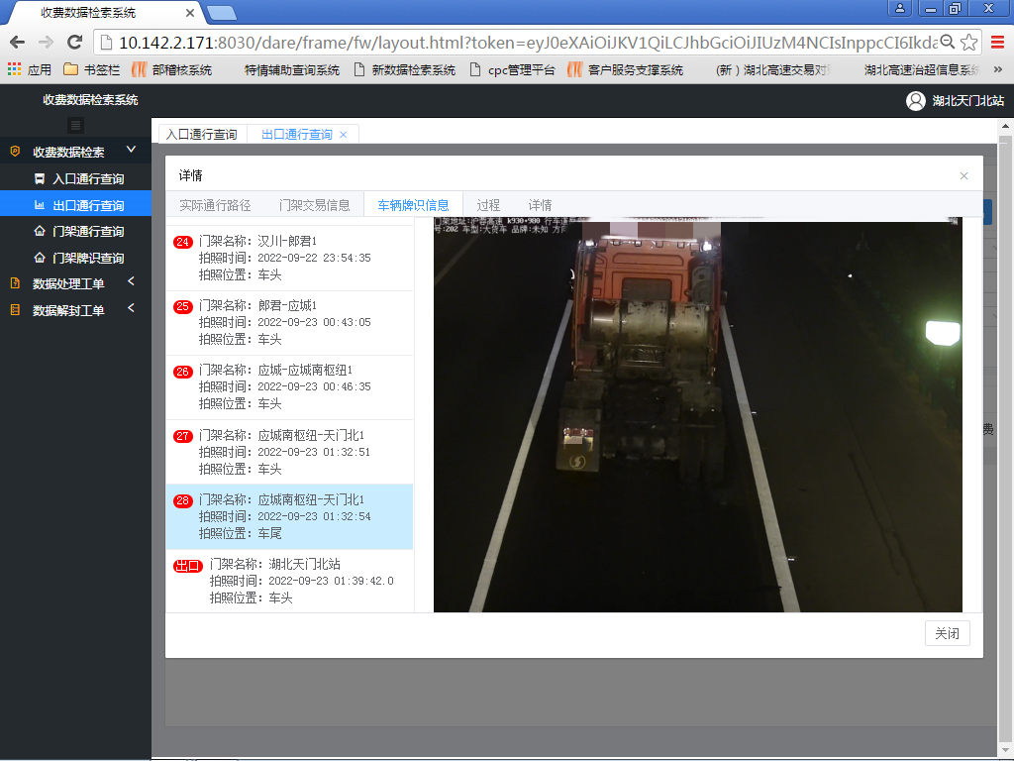Select the 车辆牌识信息 tab
Image resolution: width=1014 pixels, height=761 pixels.
413,205
